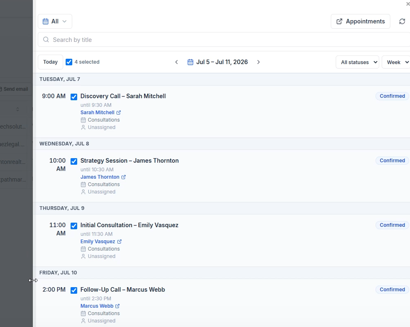410x327 pixels.
Task: Open Sarah Mitchell contact link
Action: coord(97,113)
